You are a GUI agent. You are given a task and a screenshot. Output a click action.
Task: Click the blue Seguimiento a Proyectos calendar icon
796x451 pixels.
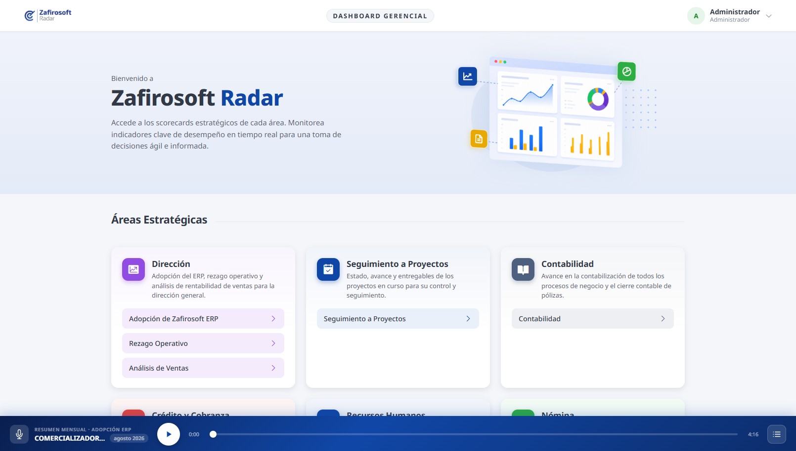point(328,269)
